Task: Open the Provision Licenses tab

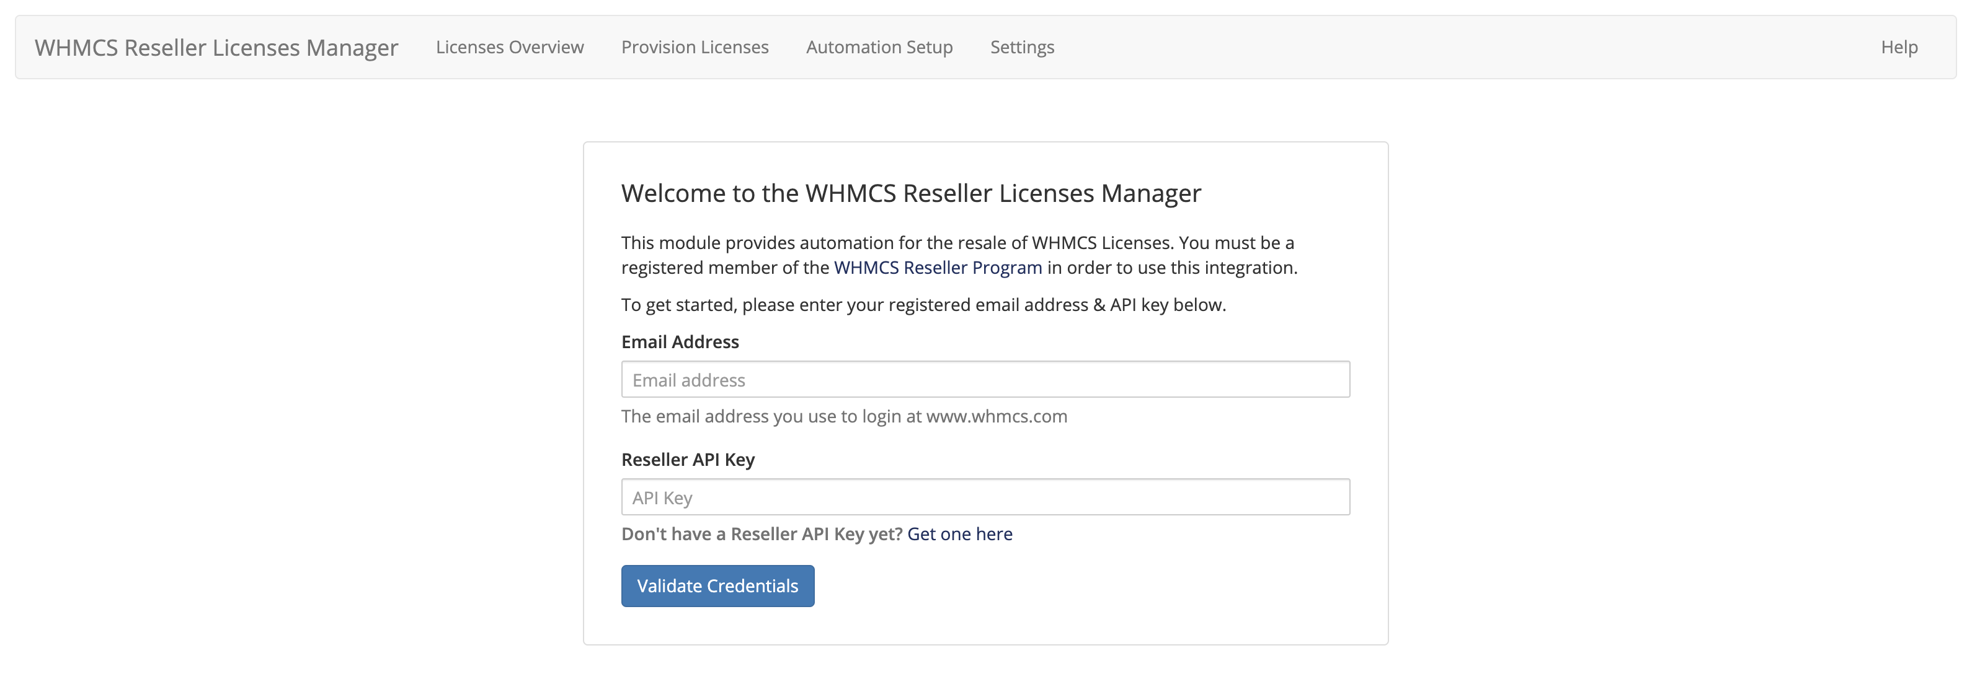Action: click(x=695, y=46)
